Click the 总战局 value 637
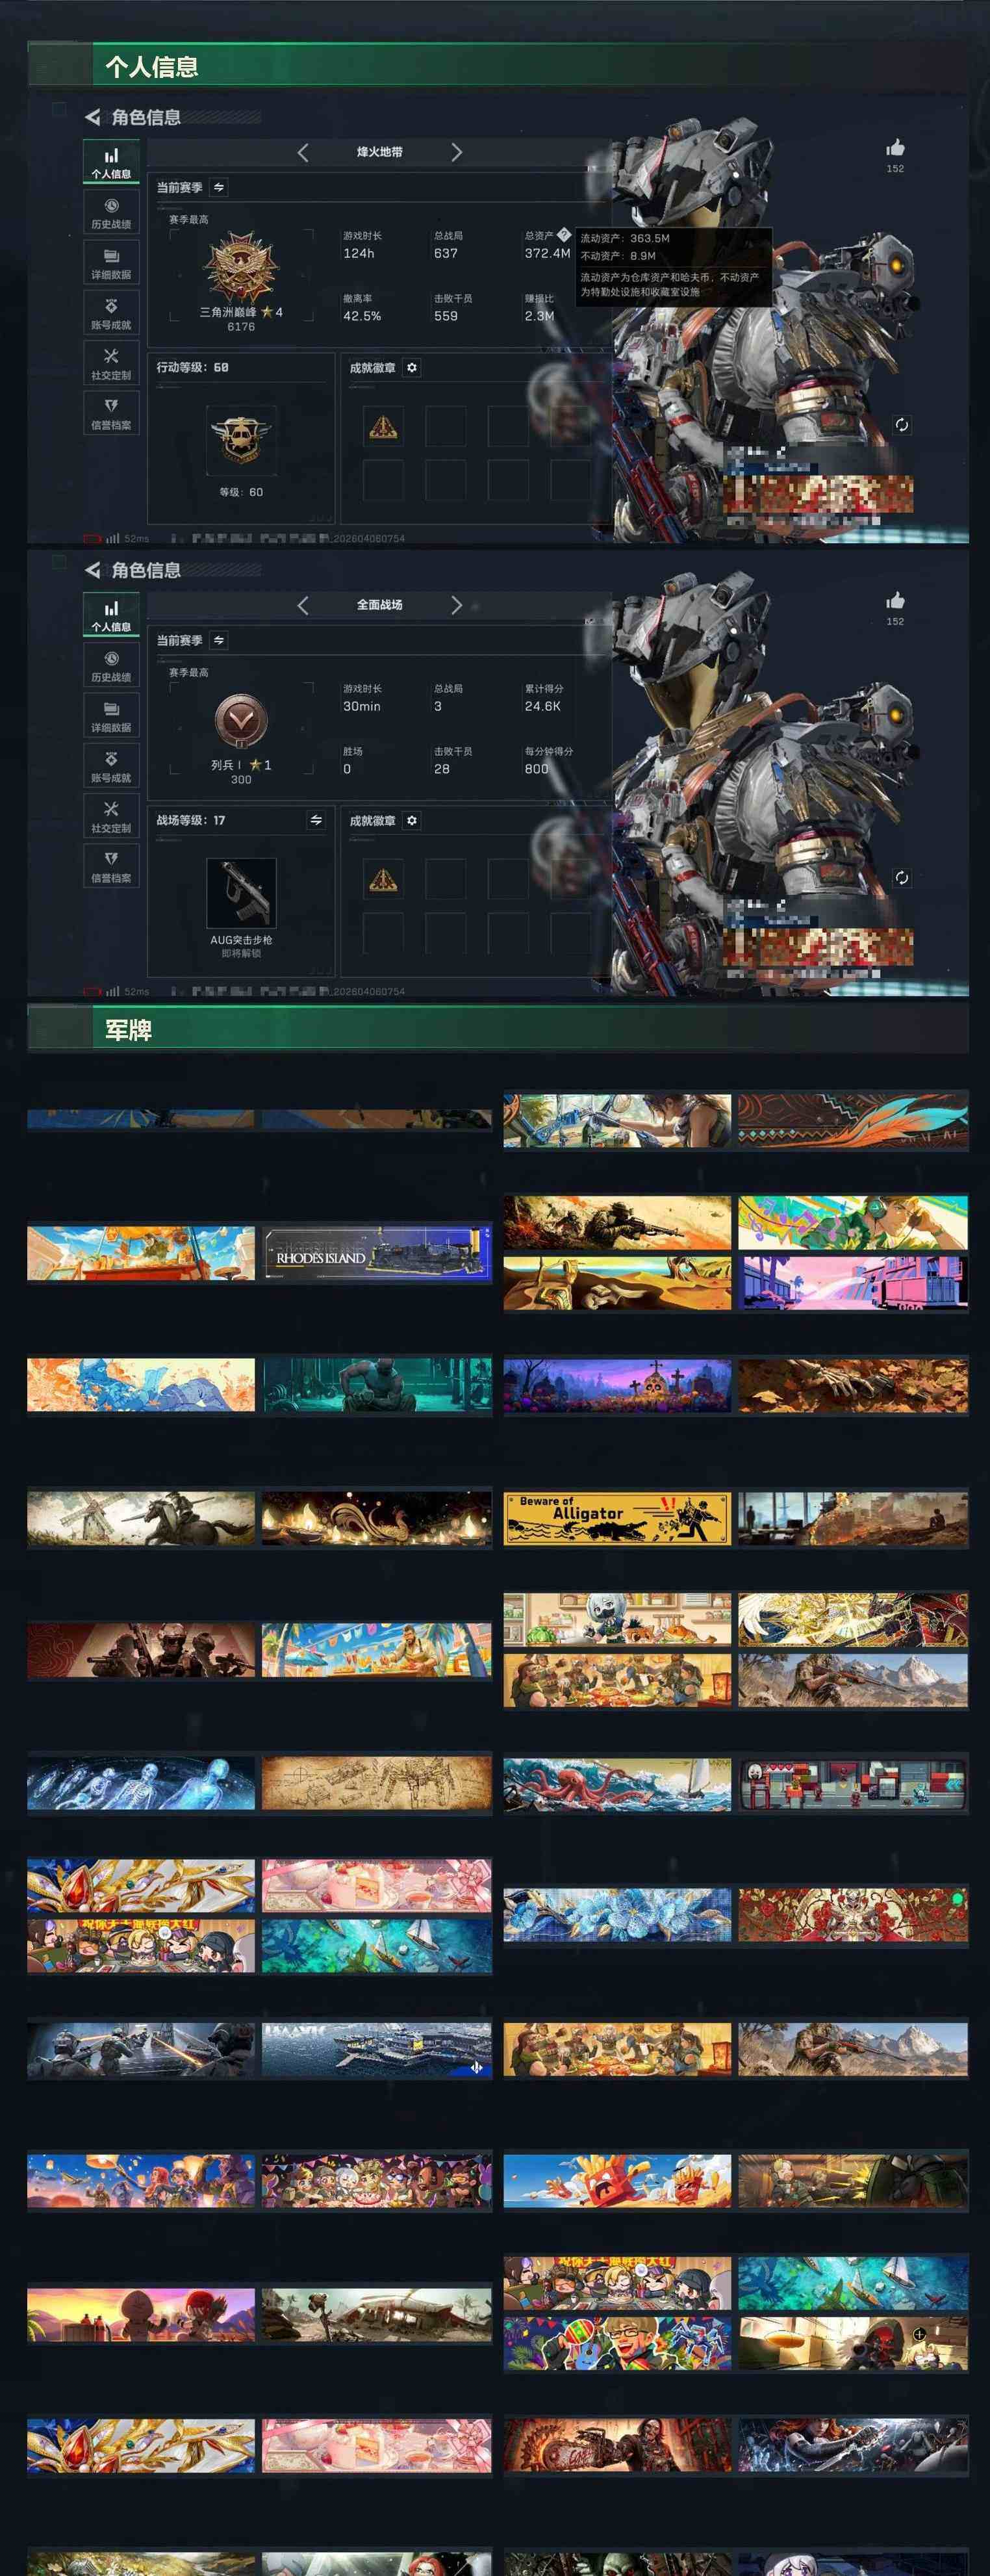Viewport: 990px width, 2576px height. (446, 254)
